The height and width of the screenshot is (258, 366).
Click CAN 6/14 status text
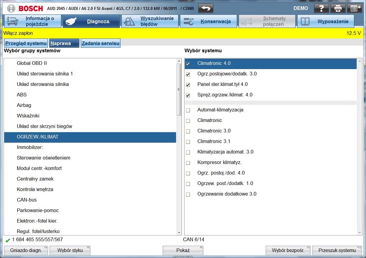pos(194,240)
